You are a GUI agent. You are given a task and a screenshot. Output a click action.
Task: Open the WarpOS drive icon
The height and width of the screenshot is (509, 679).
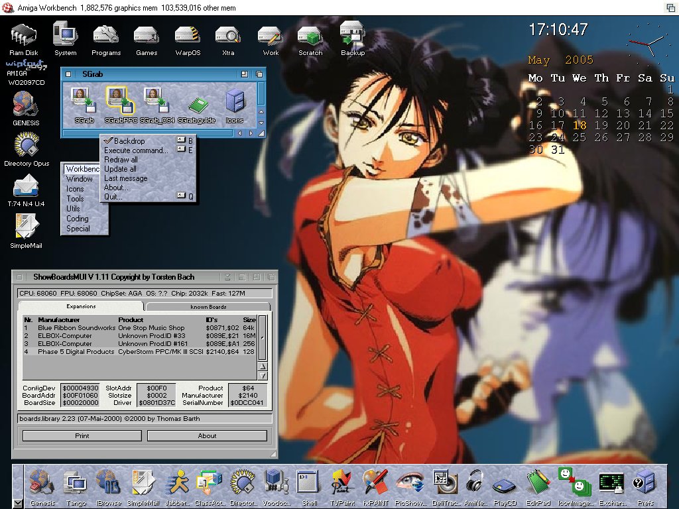(x=188, y=40)
